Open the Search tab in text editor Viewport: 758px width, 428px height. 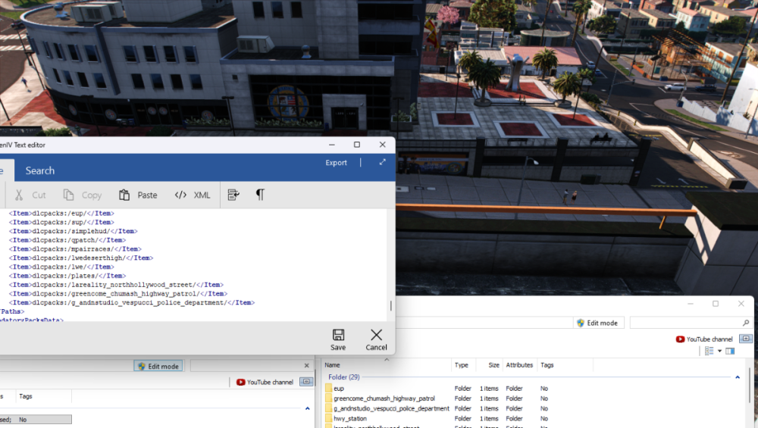(39, 170)
